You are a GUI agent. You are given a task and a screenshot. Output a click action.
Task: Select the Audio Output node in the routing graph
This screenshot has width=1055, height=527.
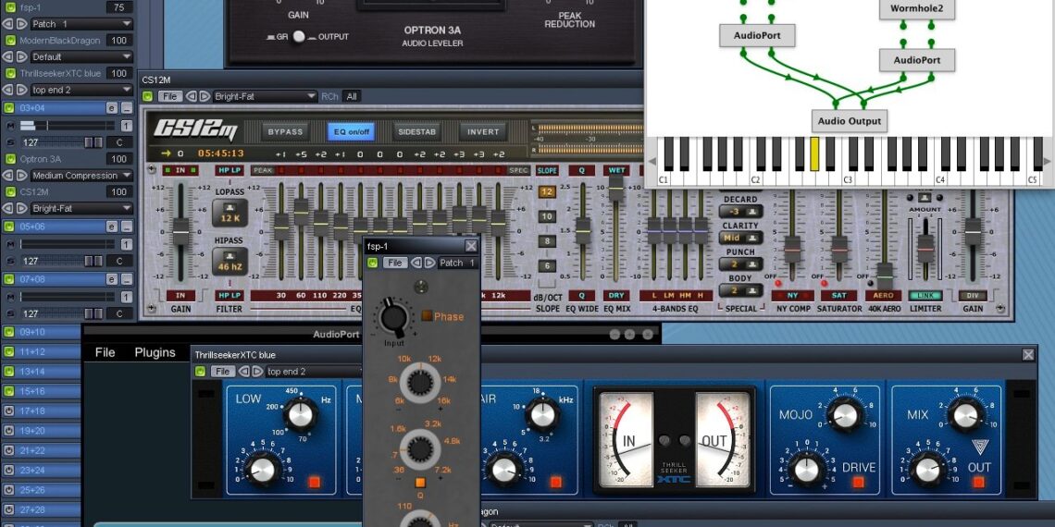coord(850,121)
